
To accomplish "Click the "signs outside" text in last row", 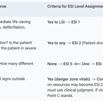I will coord(13,79).
